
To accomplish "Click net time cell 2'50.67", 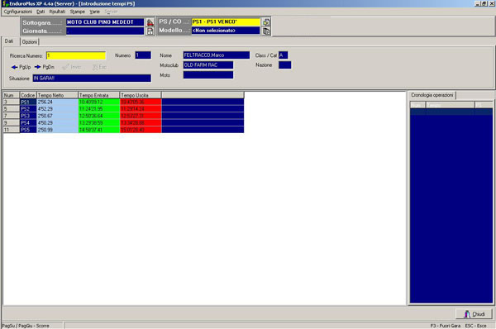I will [57, 116].
